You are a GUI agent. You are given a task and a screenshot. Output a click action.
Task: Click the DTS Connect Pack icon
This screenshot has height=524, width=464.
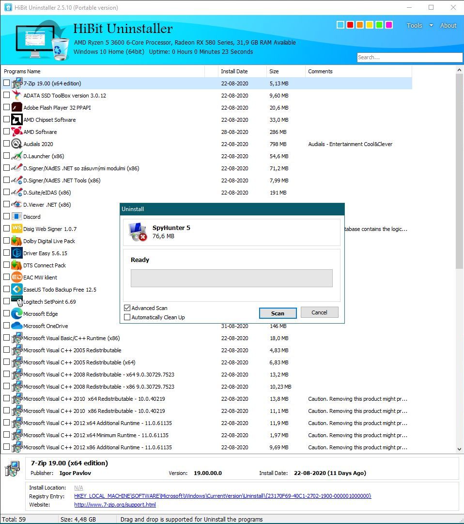pyautogui.click(x=16, y=265)
